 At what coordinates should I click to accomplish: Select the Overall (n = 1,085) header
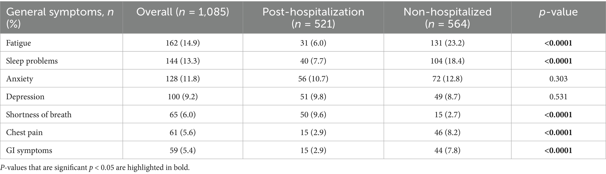click(183, 12)
